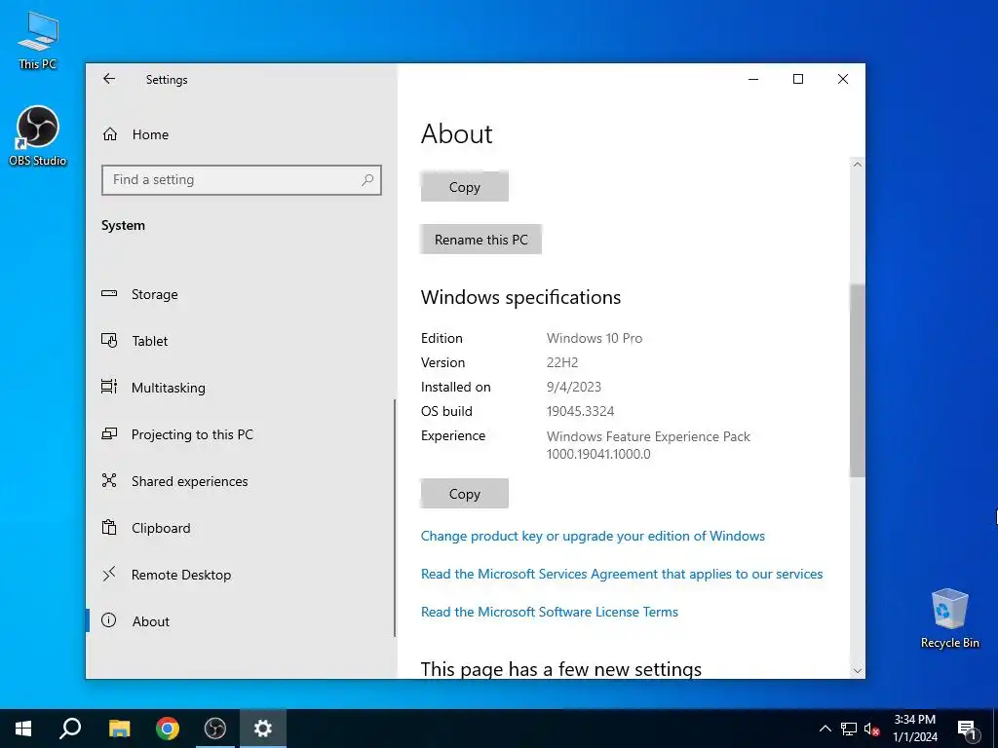Maximize the Settings window

click(x=798, y=79)
